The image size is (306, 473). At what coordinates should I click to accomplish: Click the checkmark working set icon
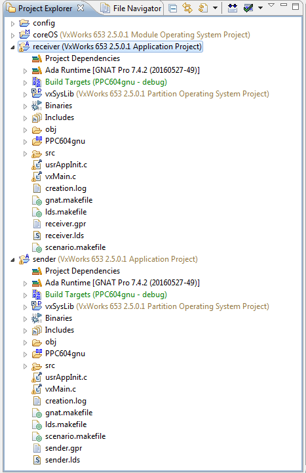tap(248, 8)
